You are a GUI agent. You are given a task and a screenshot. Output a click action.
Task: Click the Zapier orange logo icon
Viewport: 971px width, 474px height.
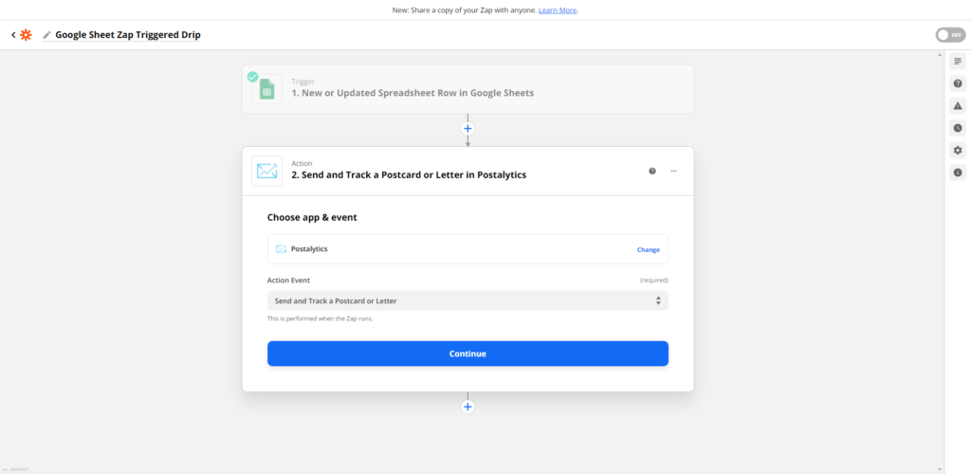click(x=26, y=35)
